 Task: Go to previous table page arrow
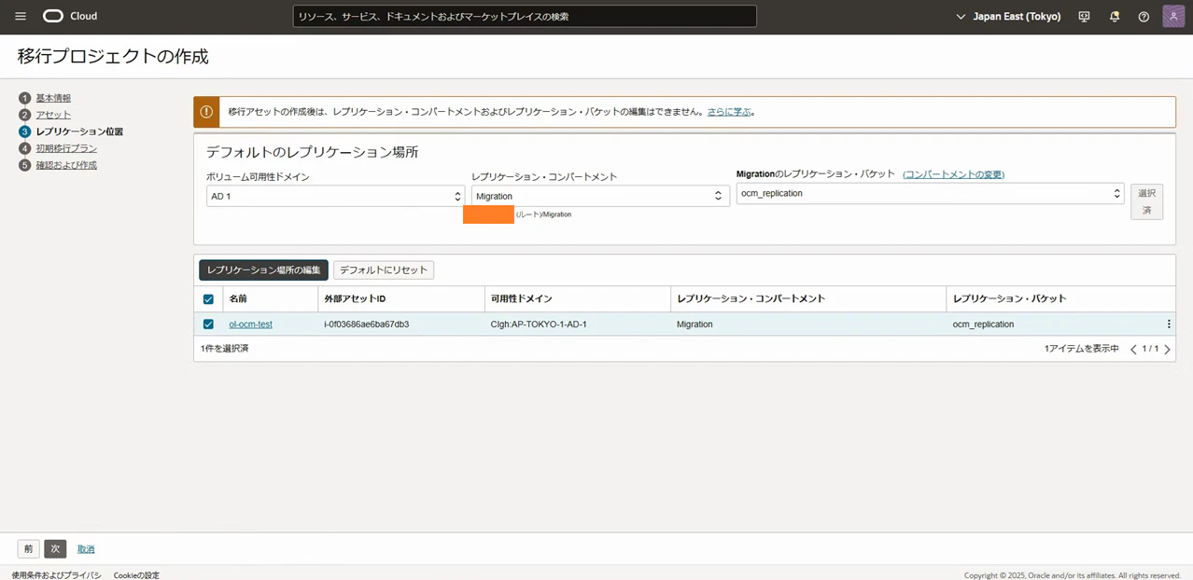pos(1133,349)
